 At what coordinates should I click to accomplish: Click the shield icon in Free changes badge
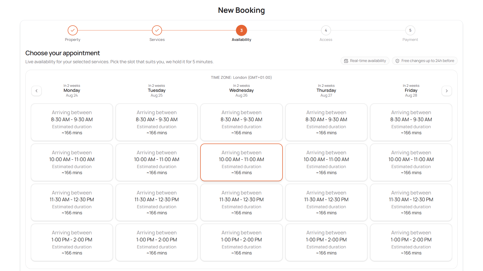click(397, 61)
